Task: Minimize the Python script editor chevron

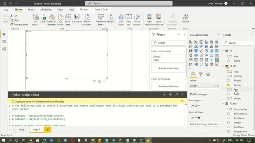Action: (x=182, y=95)
